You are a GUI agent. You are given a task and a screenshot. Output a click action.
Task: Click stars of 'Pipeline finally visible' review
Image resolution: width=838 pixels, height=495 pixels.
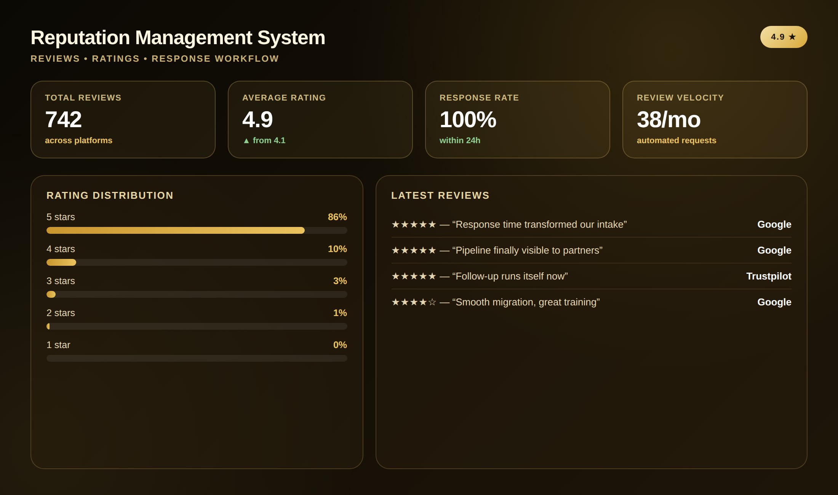[414, 251]
